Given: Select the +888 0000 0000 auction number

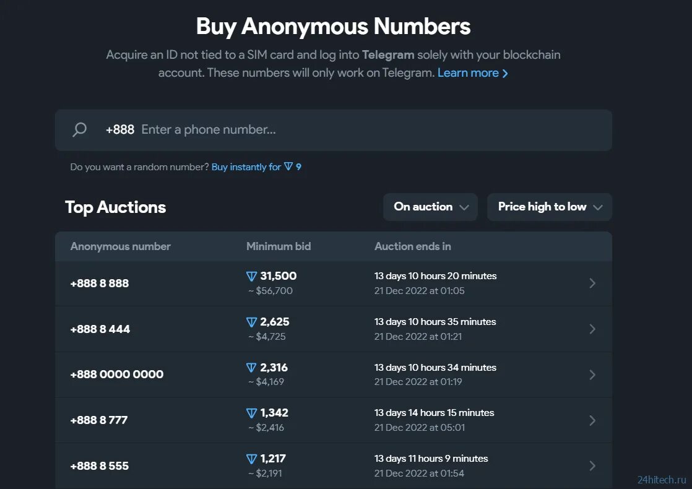Looking at the screenshot, I should click(117, 374).
